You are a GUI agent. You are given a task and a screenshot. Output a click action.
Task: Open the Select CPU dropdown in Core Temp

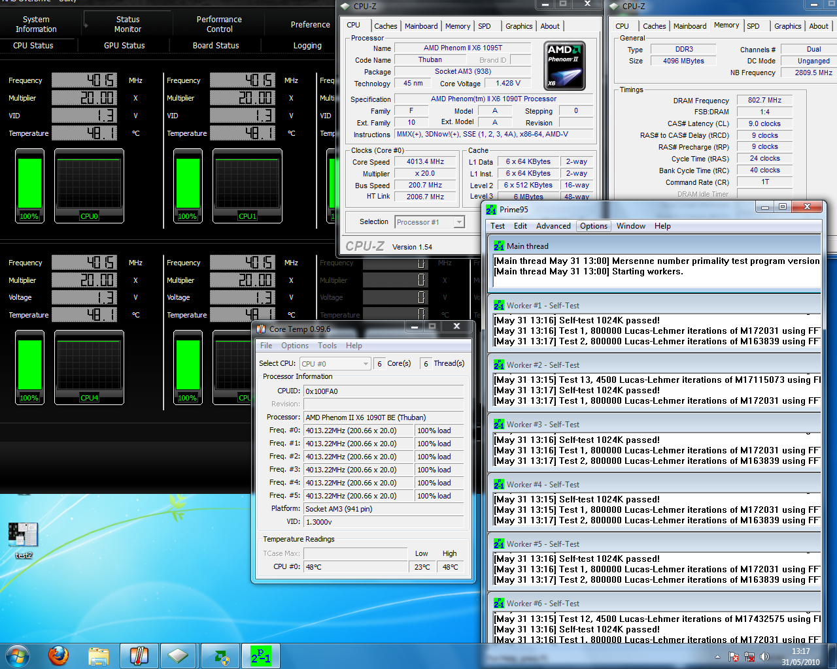click(335, 364)
